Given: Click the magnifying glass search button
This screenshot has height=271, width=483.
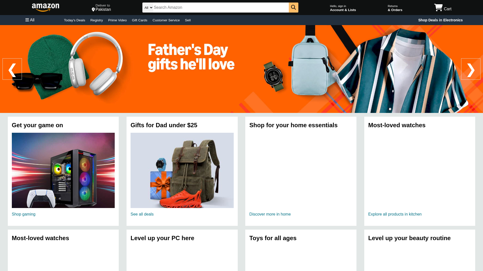Looking at the screenshot, I should pyautogui.click(x=293, y=8).
